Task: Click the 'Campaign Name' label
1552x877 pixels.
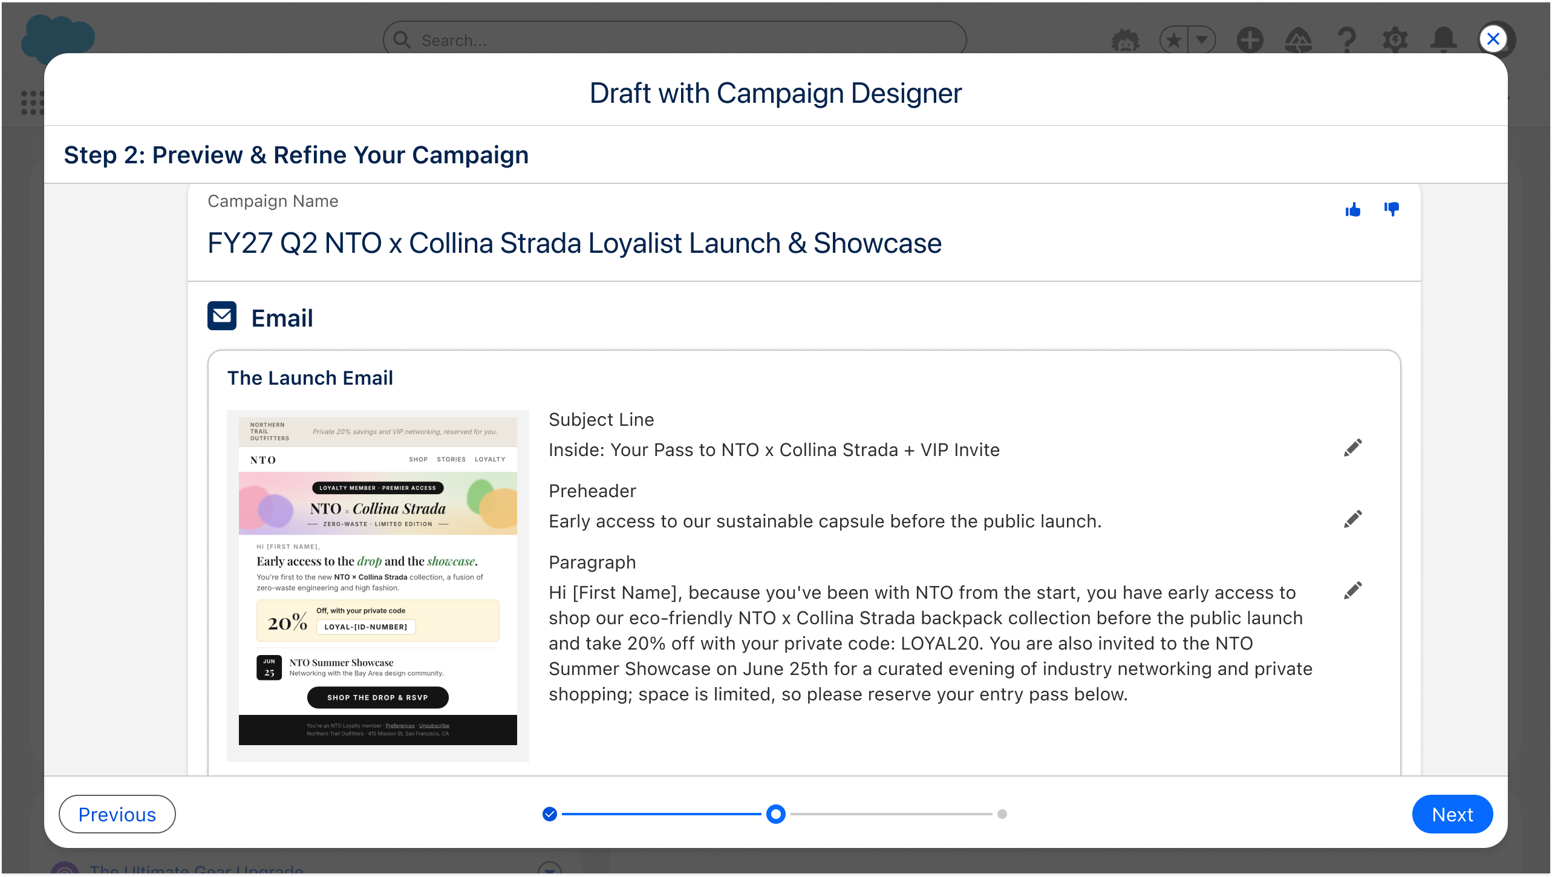Action: pyautogui.click(x=273, y=201)
